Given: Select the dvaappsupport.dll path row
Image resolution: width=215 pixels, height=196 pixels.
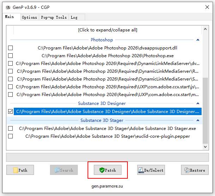Looking at the screenshot, I should tap(107, 48).
